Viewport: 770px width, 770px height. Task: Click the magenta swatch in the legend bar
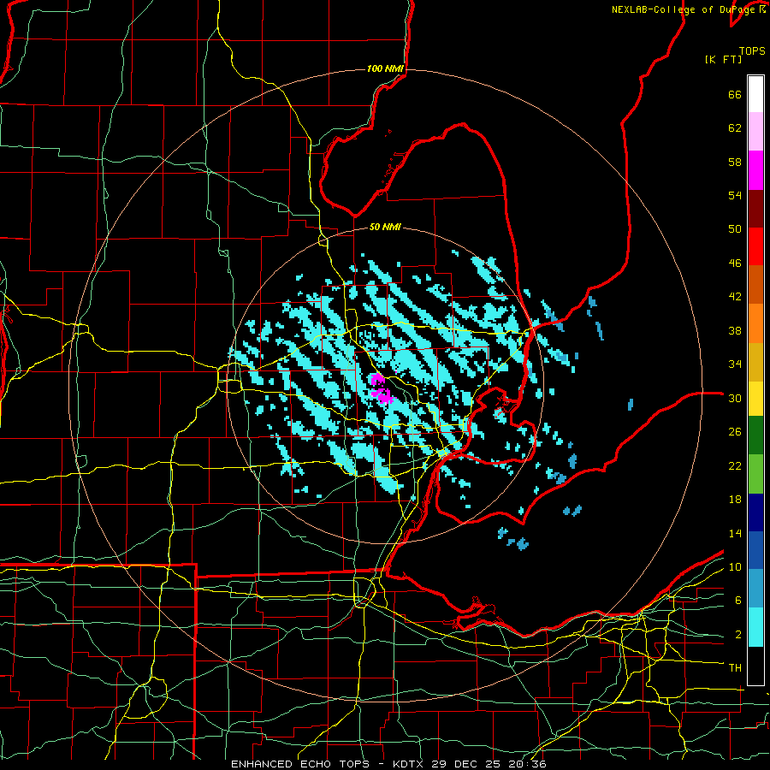pyautogui.click(x=755, y=170)
